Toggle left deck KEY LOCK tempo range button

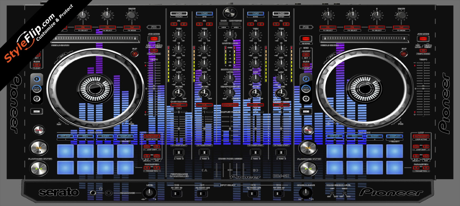click(154, 50)
